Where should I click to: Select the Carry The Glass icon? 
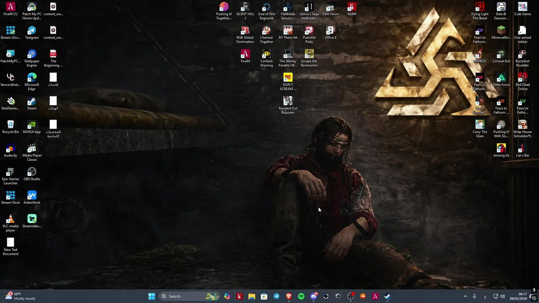click(x=480, y=130)
